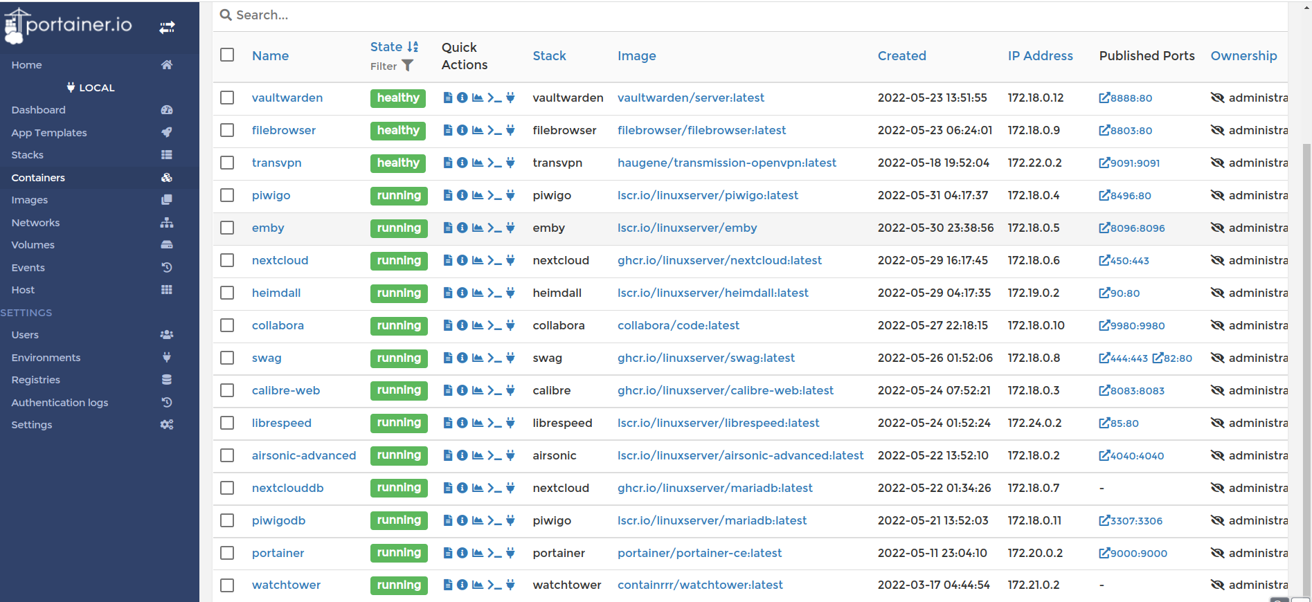
Task: Open logs icon for vaultwarden container
Action: tap(448, 98)
